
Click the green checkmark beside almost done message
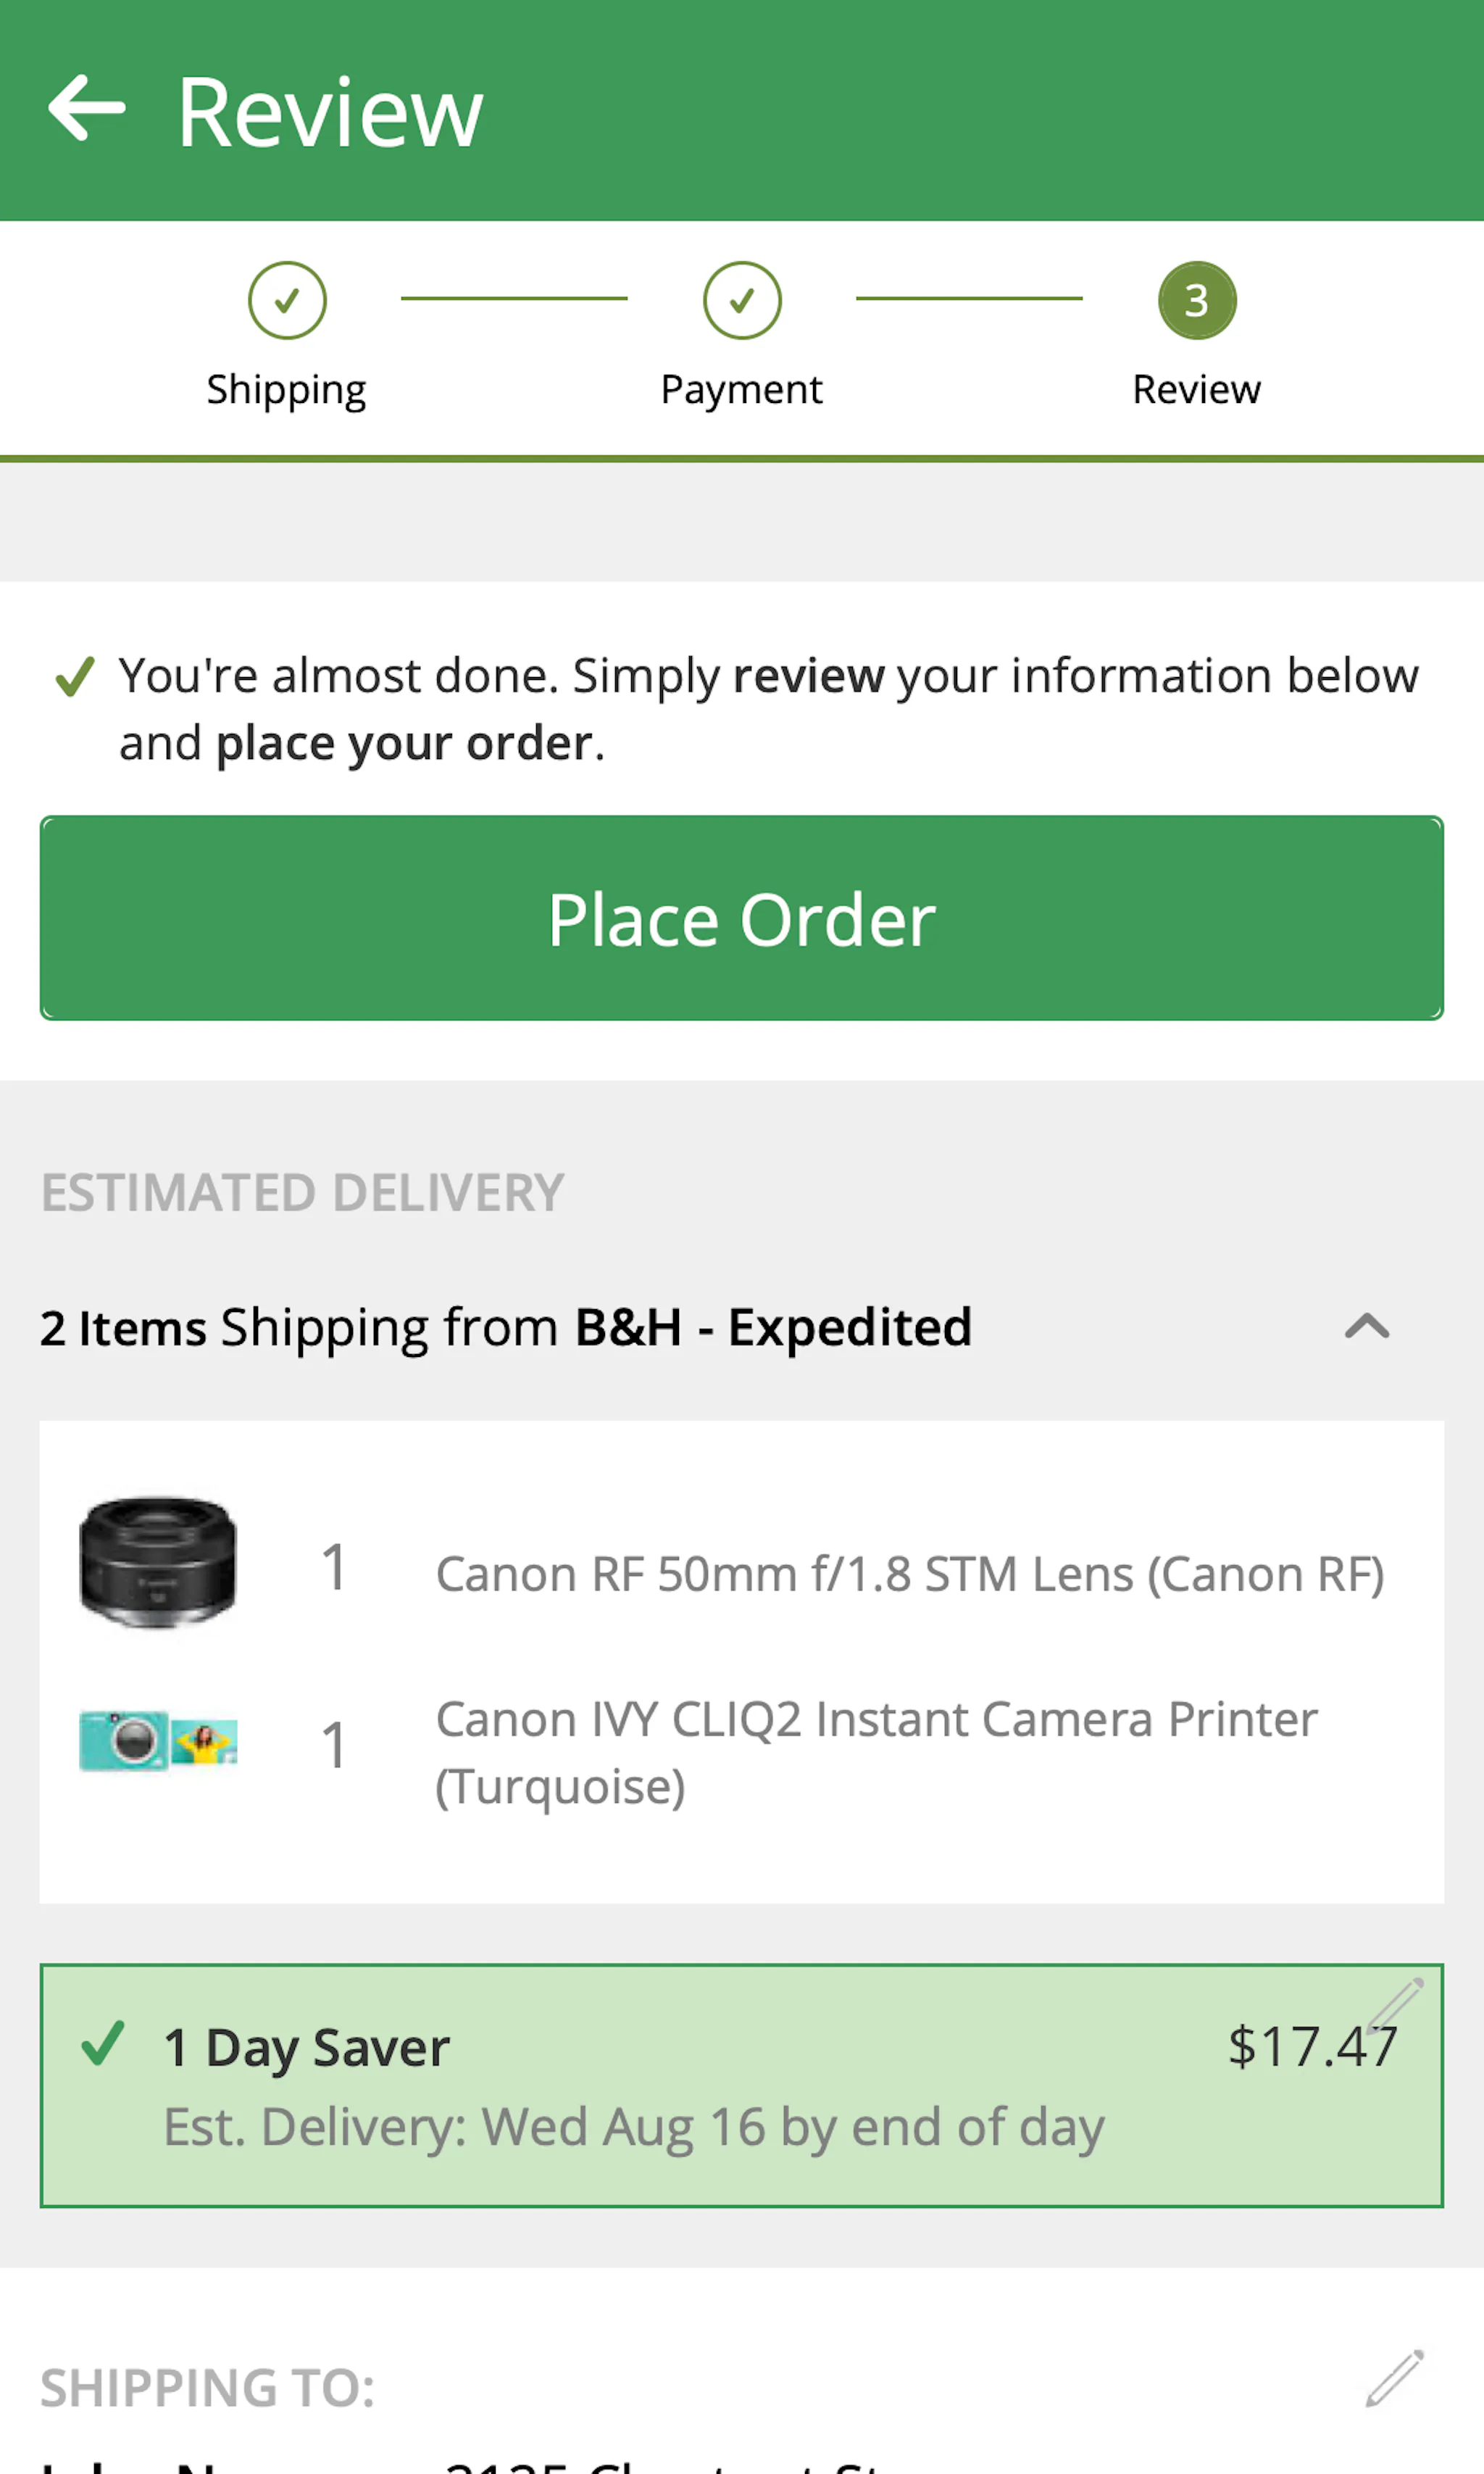click(x=75, y=677)
